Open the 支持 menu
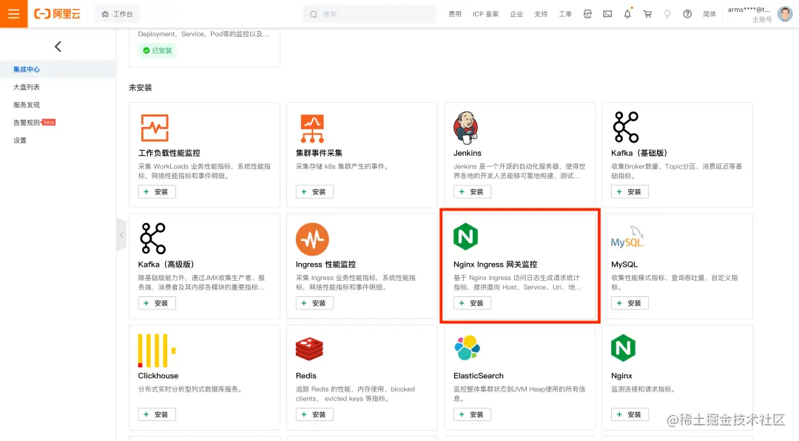 click(x=541, y=14)
